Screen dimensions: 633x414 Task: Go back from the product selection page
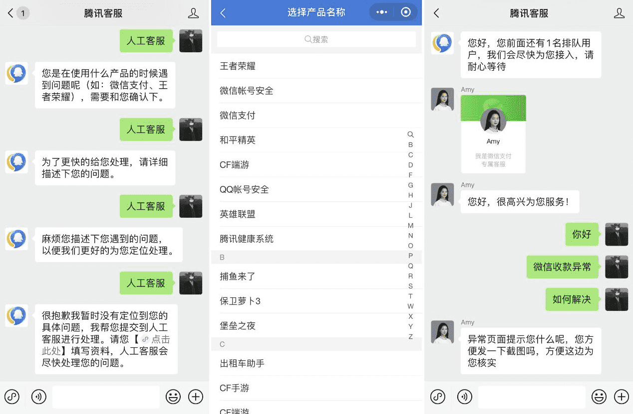tap(223, 13)
